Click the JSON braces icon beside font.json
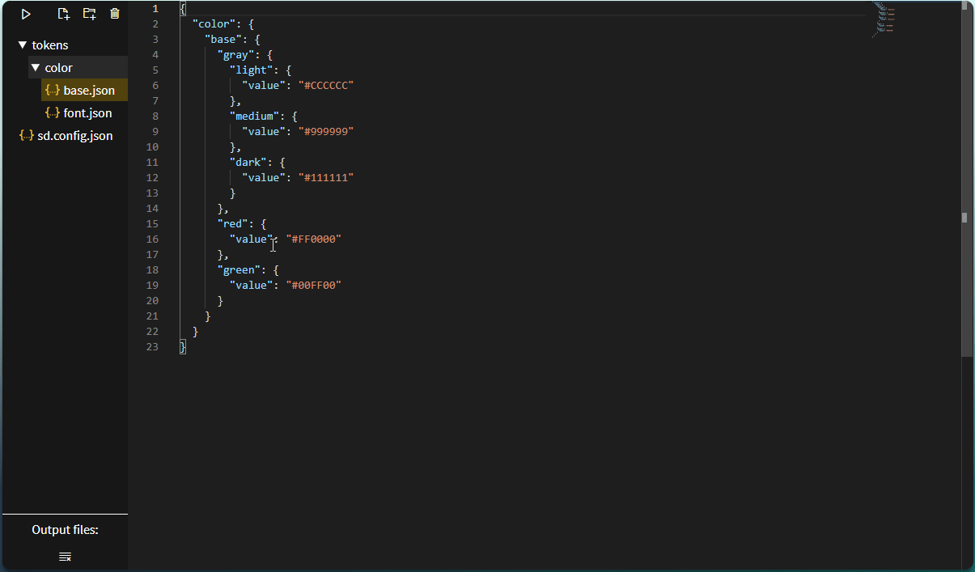 (x=53, y=113)
